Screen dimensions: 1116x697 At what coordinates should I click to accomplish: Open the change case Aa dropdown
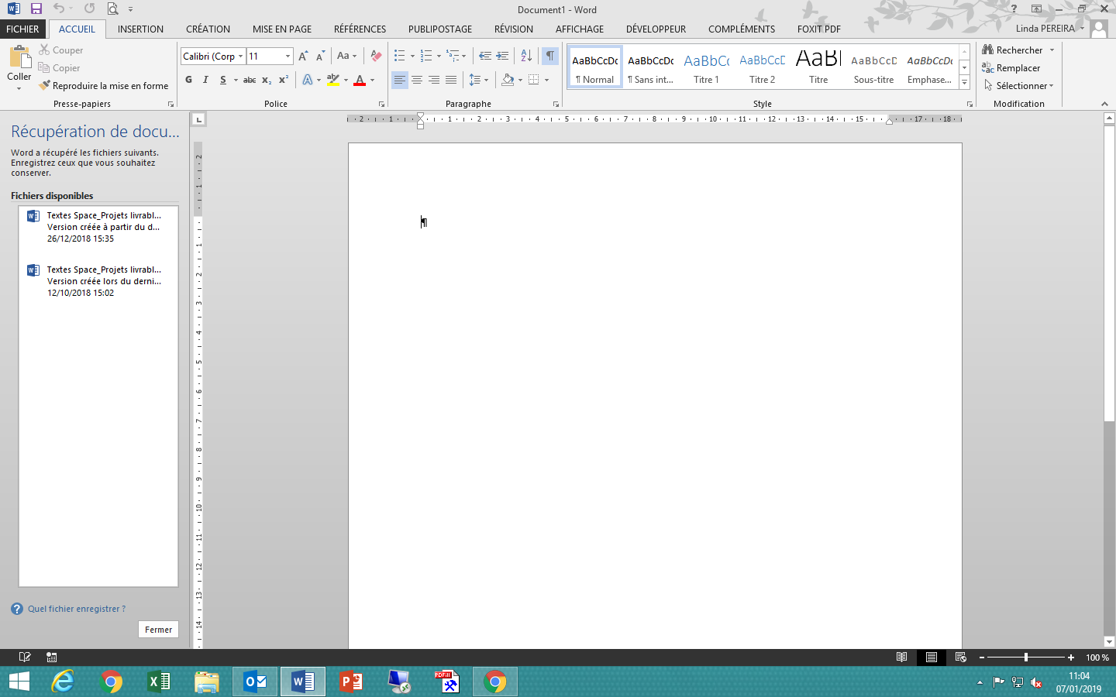coord(346,56)
